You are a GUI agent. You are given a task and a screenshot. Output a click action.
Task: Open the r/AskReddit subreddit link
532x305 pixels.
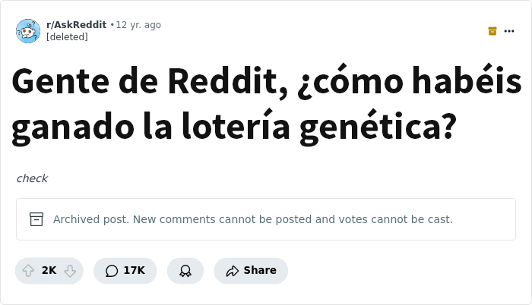tap(76, 25)
